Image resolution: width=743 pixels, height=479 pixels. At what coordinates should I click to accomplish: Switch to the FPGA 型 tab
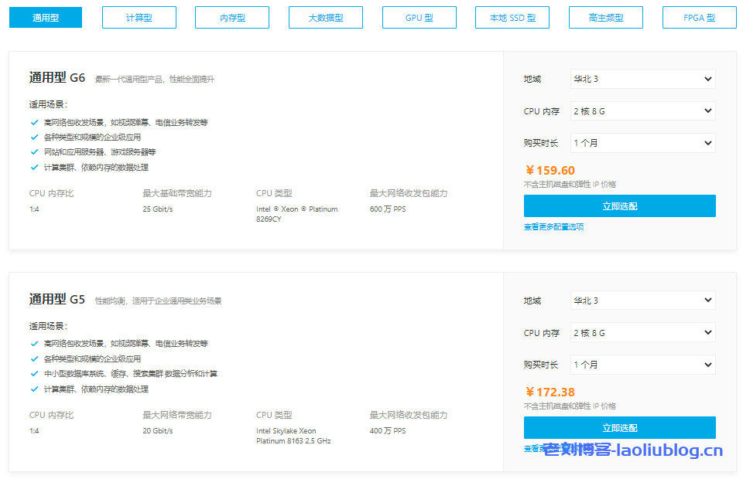pos(699,17)
